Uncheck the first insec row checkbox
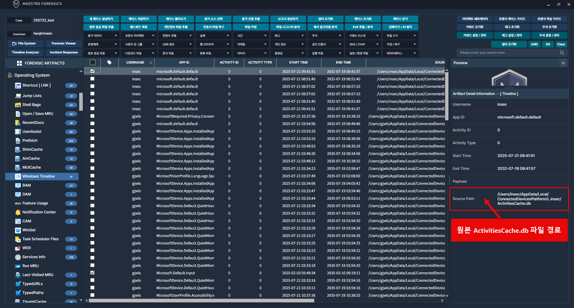The height and width of the screenshot is (308, 574). coord(92,71)
